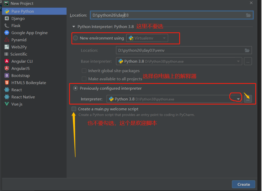Click the Bootstrap B icon
262x191 pixels.
[x=7, y=76]
